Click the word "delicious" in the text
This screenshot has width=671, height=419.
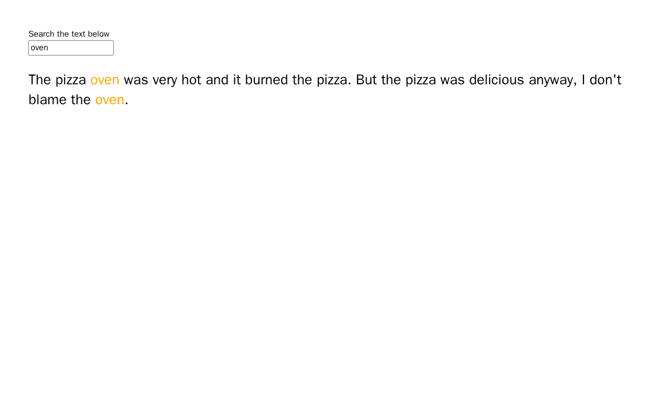tap(496, 80)
